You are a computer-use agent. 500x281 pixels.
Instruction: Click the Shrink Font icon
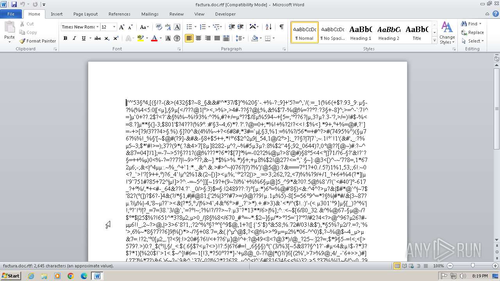click(131, 27)
